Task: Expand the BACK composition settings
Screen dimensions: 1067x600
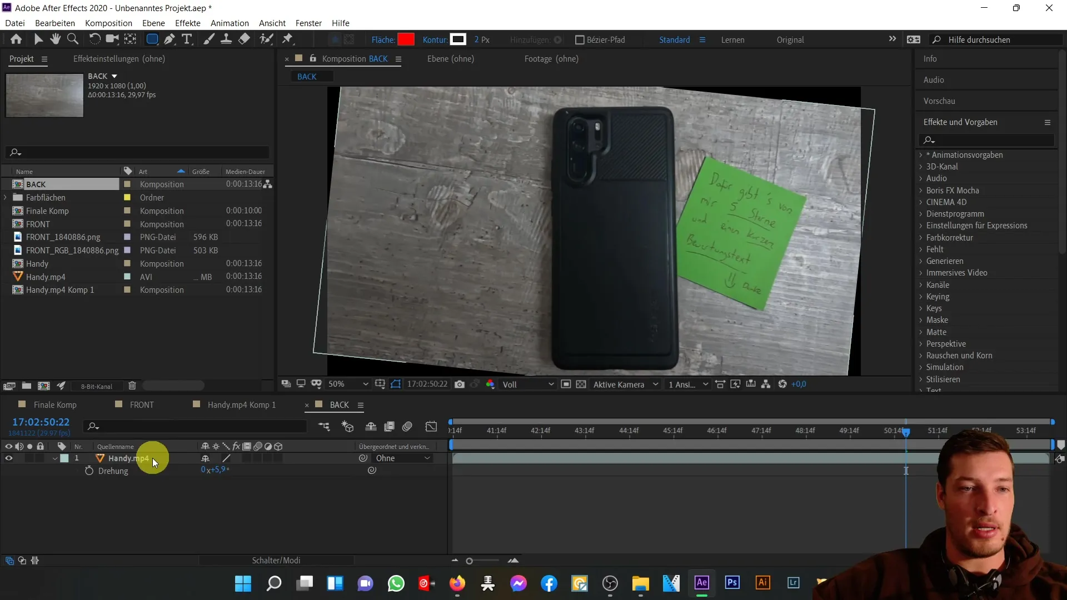Action: [113, 76]
